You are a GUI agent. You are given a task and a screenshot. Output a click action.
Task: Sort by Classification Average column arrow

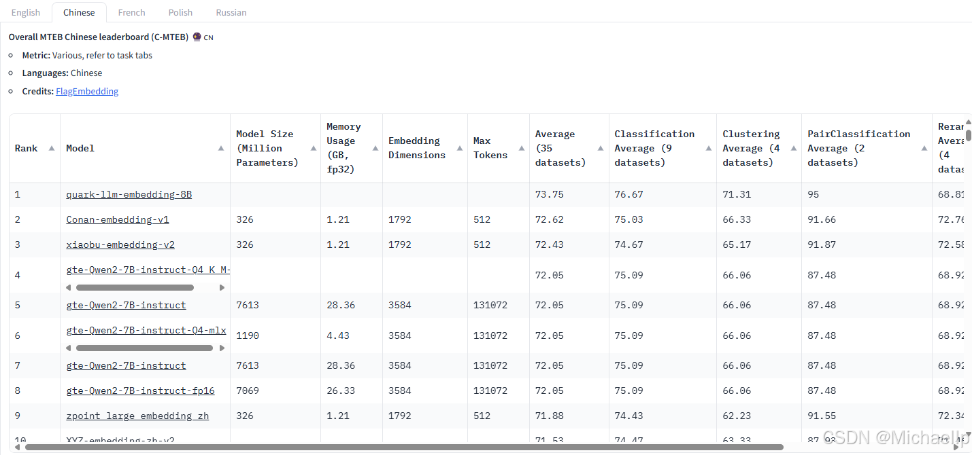pos(708,148)
